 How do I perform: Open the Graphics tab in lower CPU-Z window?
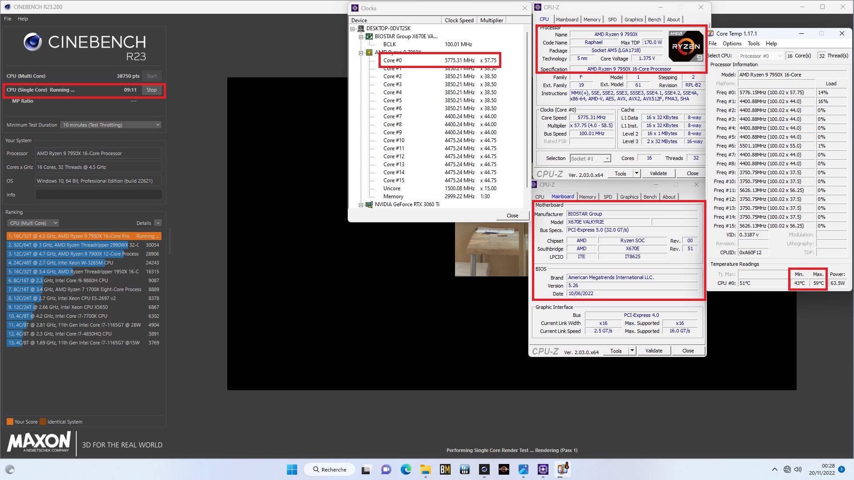point(629,197)
